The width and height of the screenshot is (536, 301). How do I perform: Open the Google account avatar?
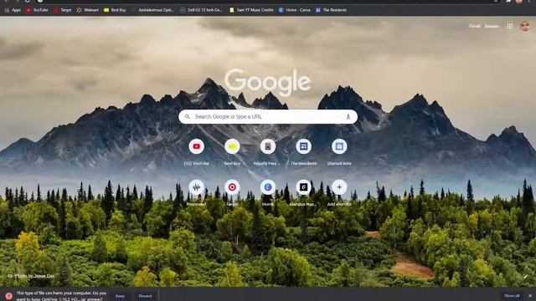point(525,26)
